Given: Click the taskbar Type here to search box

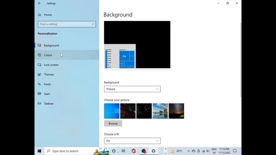Looking at the screenshot, I should pos(76,151).
